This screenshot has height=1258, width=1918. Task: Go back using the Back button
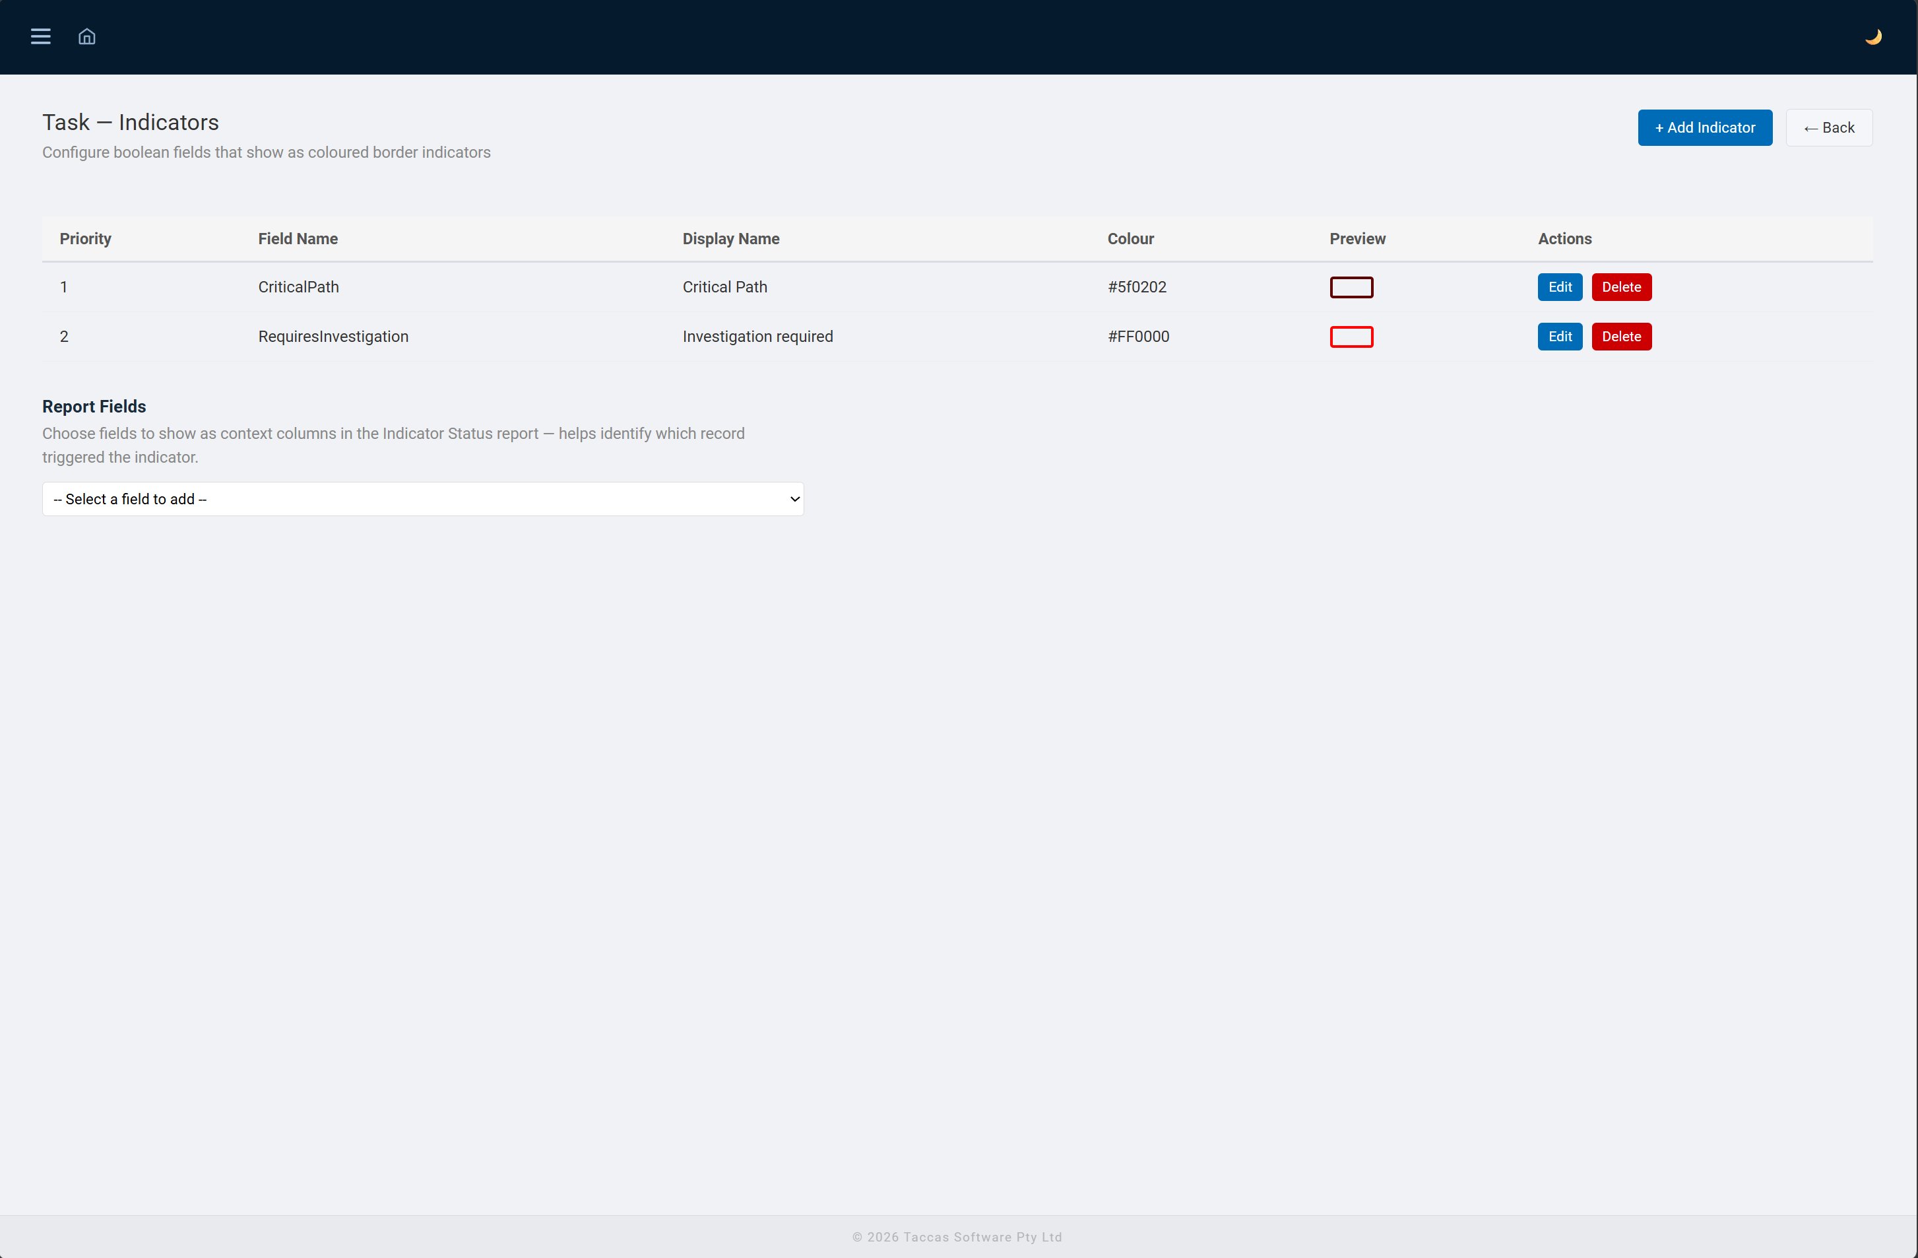(1828, 127)
